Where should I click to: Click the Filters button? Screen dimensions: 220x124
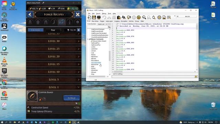(36, 30)
